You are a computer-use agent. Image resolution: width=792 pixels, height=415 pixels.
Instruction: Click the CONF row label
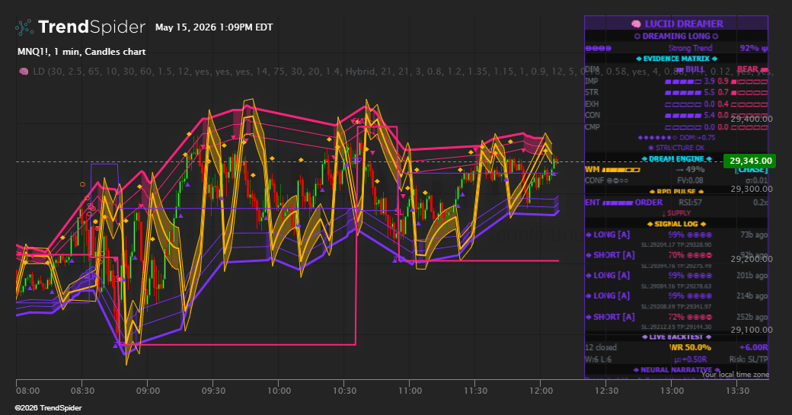(x=594, y=180)
